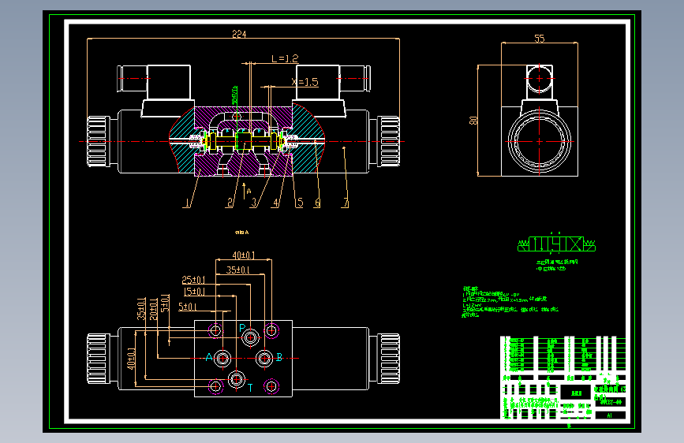Select part callout number 3
This screenshot has height=443, width=684.
click(x=254, y=203)
